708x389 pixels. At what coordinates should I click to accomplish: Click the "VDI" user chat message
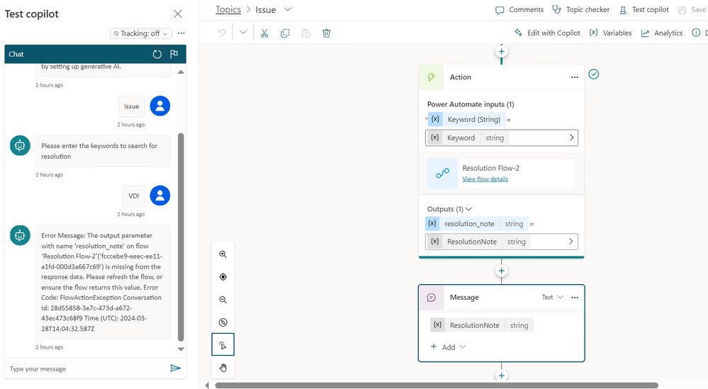click(134, 196)
